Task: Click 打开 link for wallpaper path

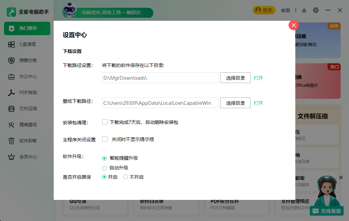Action: pyautogui.click(x=258, y=103)
